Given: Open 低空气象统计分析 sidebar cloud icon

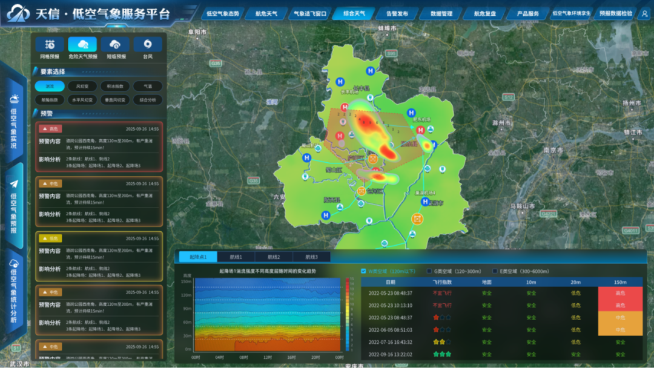Looking at the screenshot, I should 14,263.
